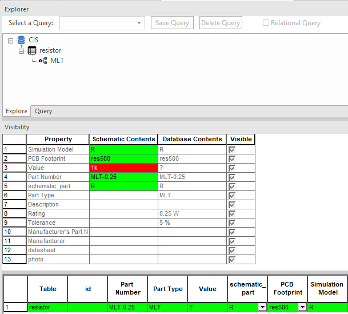This screenshot has height=314, width=348.
Task: Enable the Relational Query checkbox
Action: 266,23
